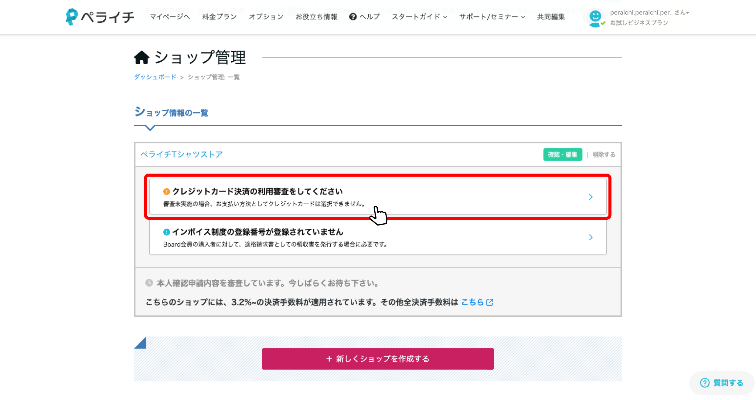Open オプション menu item
Screen dimensions: 756x400
click(266, 17)
